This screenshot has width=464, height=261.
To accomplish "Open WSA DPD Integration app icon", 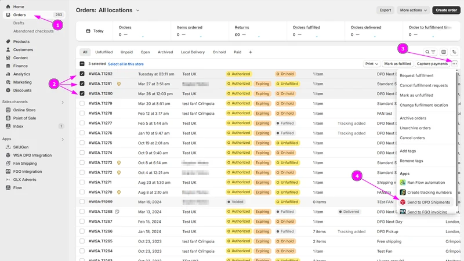I will coord(8,155).
